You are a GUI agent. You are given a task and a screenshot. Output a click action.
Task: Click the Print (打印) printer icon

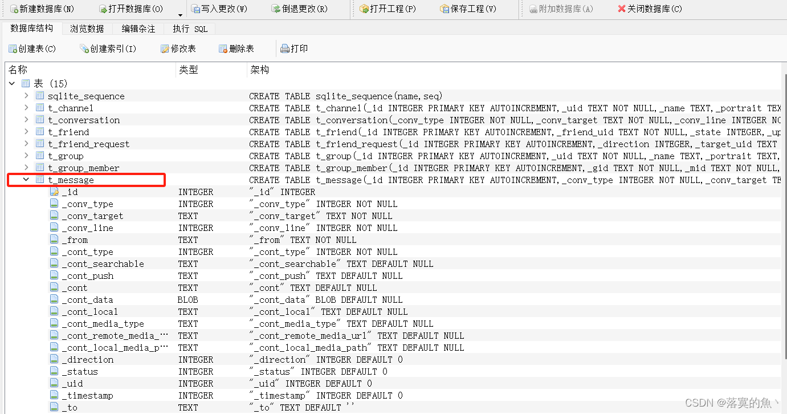tap(285, 49)
